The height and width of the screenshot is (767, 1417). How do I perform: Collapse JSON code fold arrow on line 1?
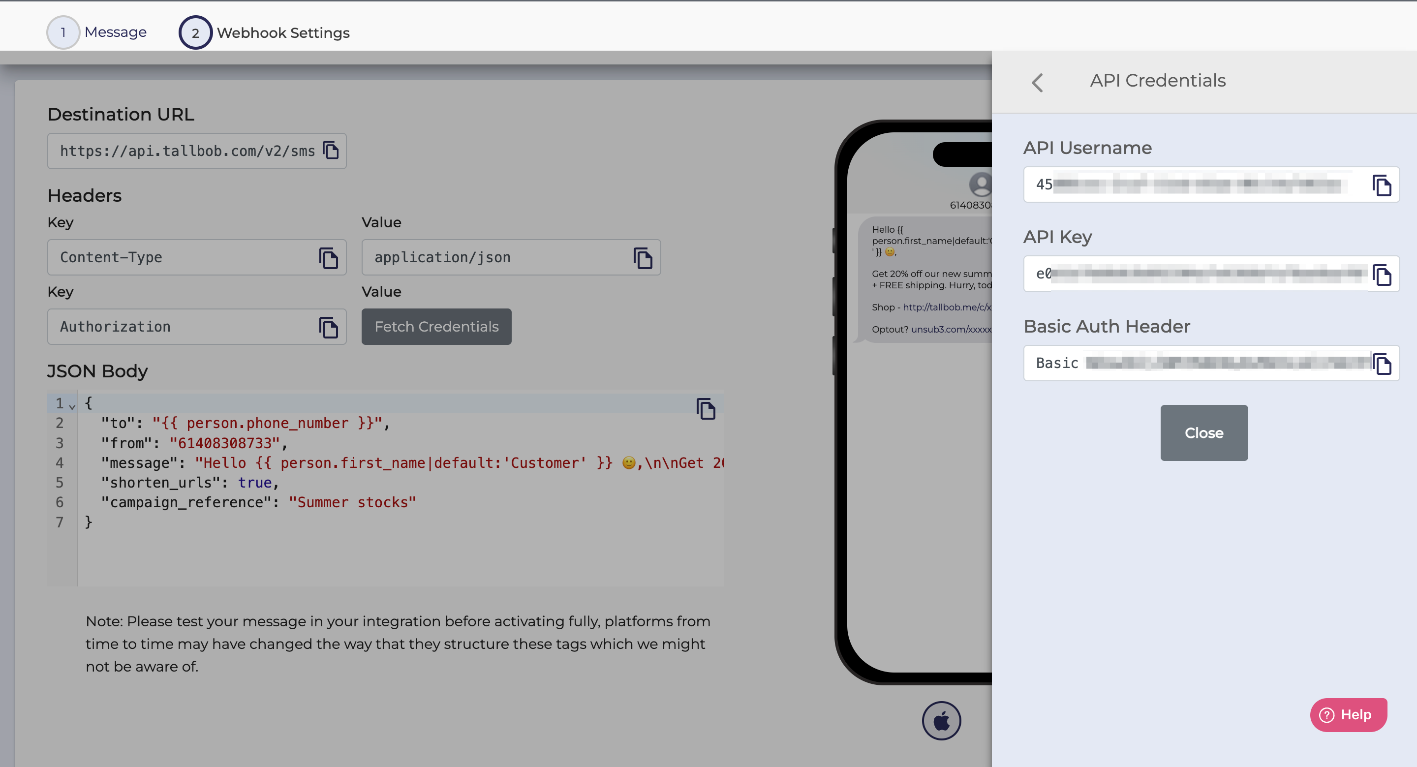72,406
